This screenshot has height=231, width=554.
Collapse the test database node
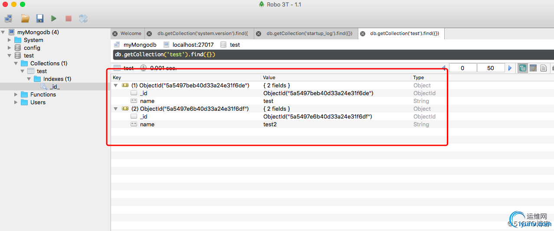coord(10,55)
